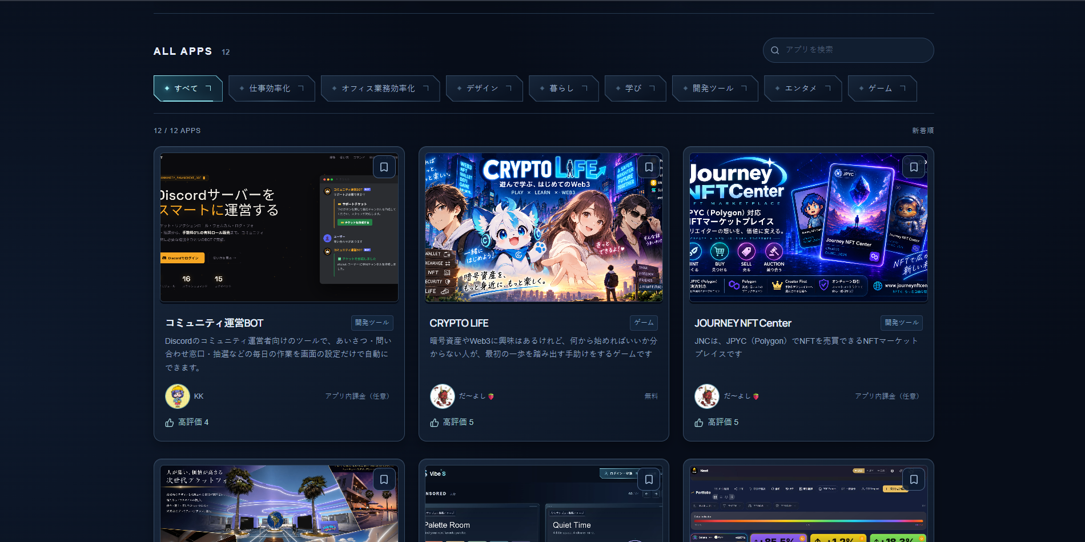This screenshot has height=542, width=1085.
Task: Open the CRYPTO LIFE title link
Action: 459,323
